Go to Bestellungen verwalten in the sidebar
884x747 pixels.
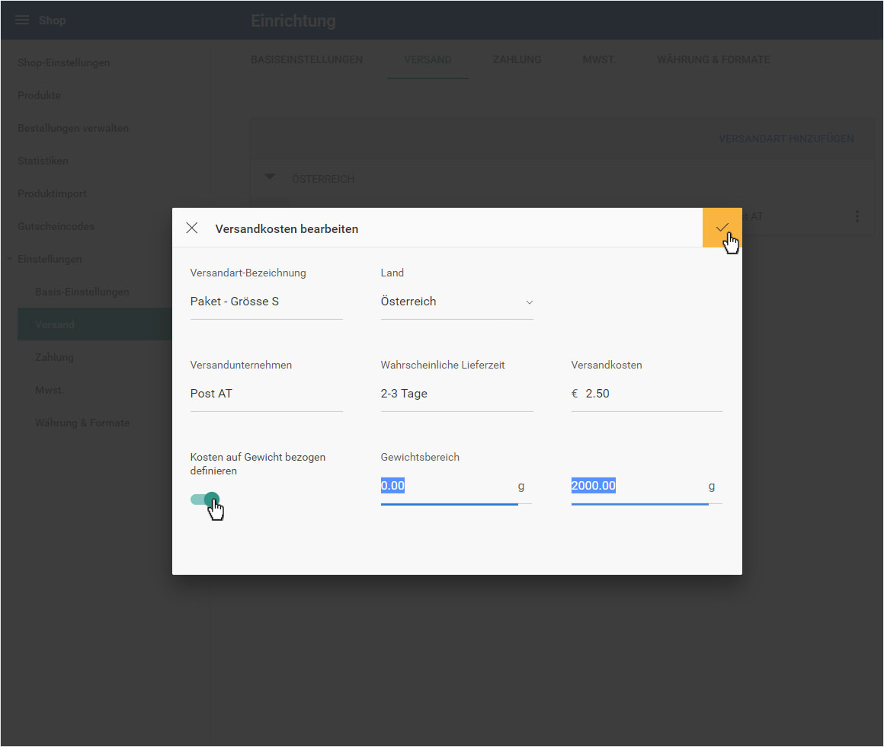tap(73, 128)
